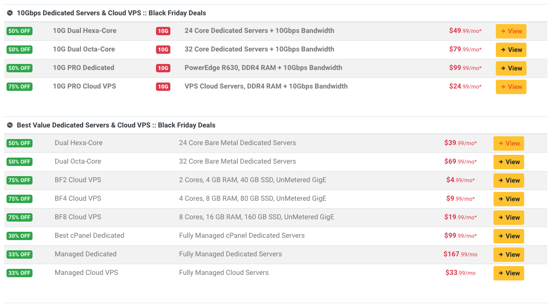Select '10G PRO Cloud VPS' plan name
This screenshot has width=552, height=305.
click(x=84, y=86)
